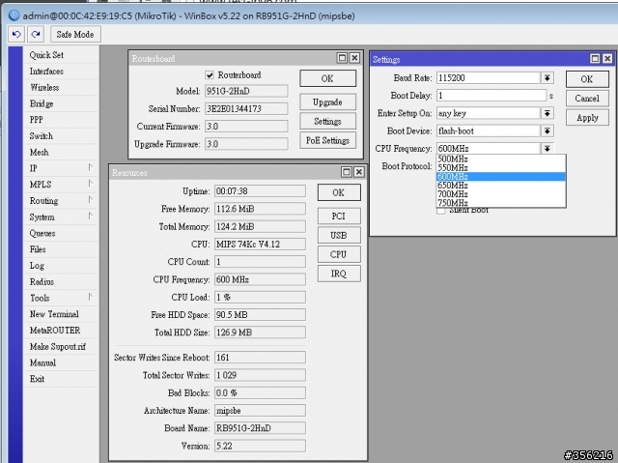Open Interfaces menu item

click(61, 71)
